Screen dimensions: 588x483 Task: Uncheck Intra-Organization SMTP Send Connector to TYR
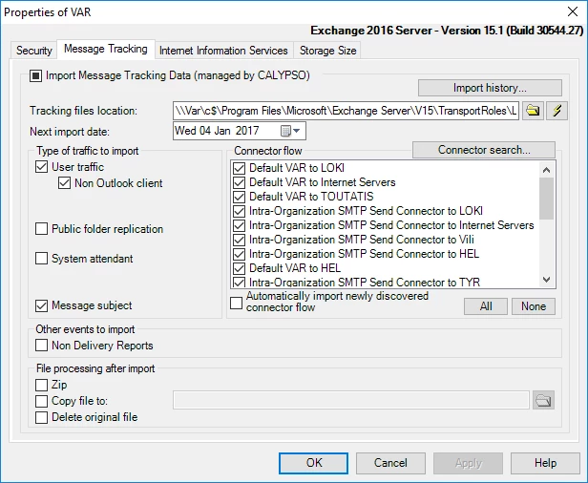click(x=239, y=282)
